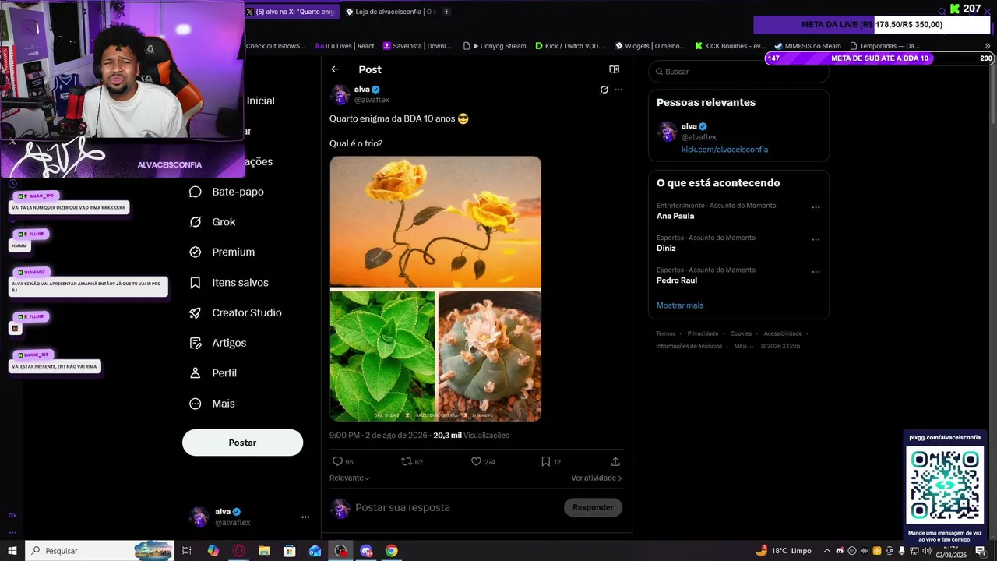Screen dimensions: 997x561
Task: Click the Postar button
Action: click(242, 443)
